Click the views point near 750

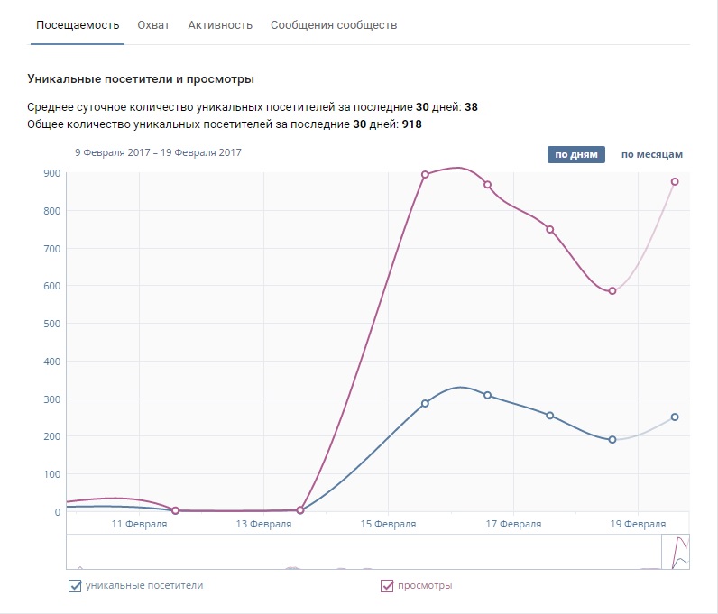549,229
